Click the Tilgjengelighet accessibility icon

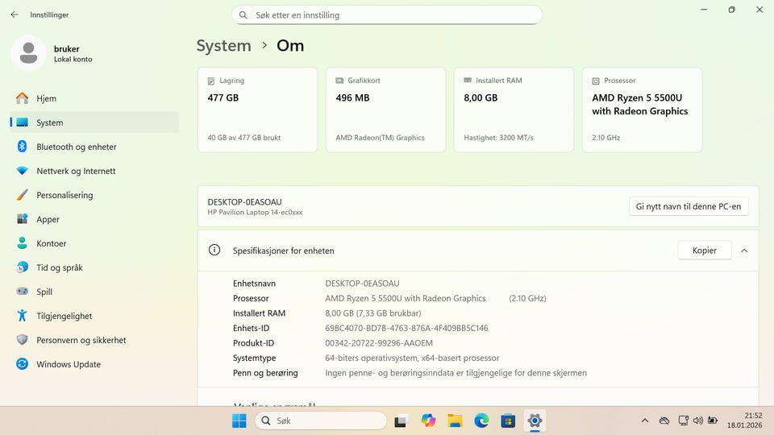(x=23, y=315)
